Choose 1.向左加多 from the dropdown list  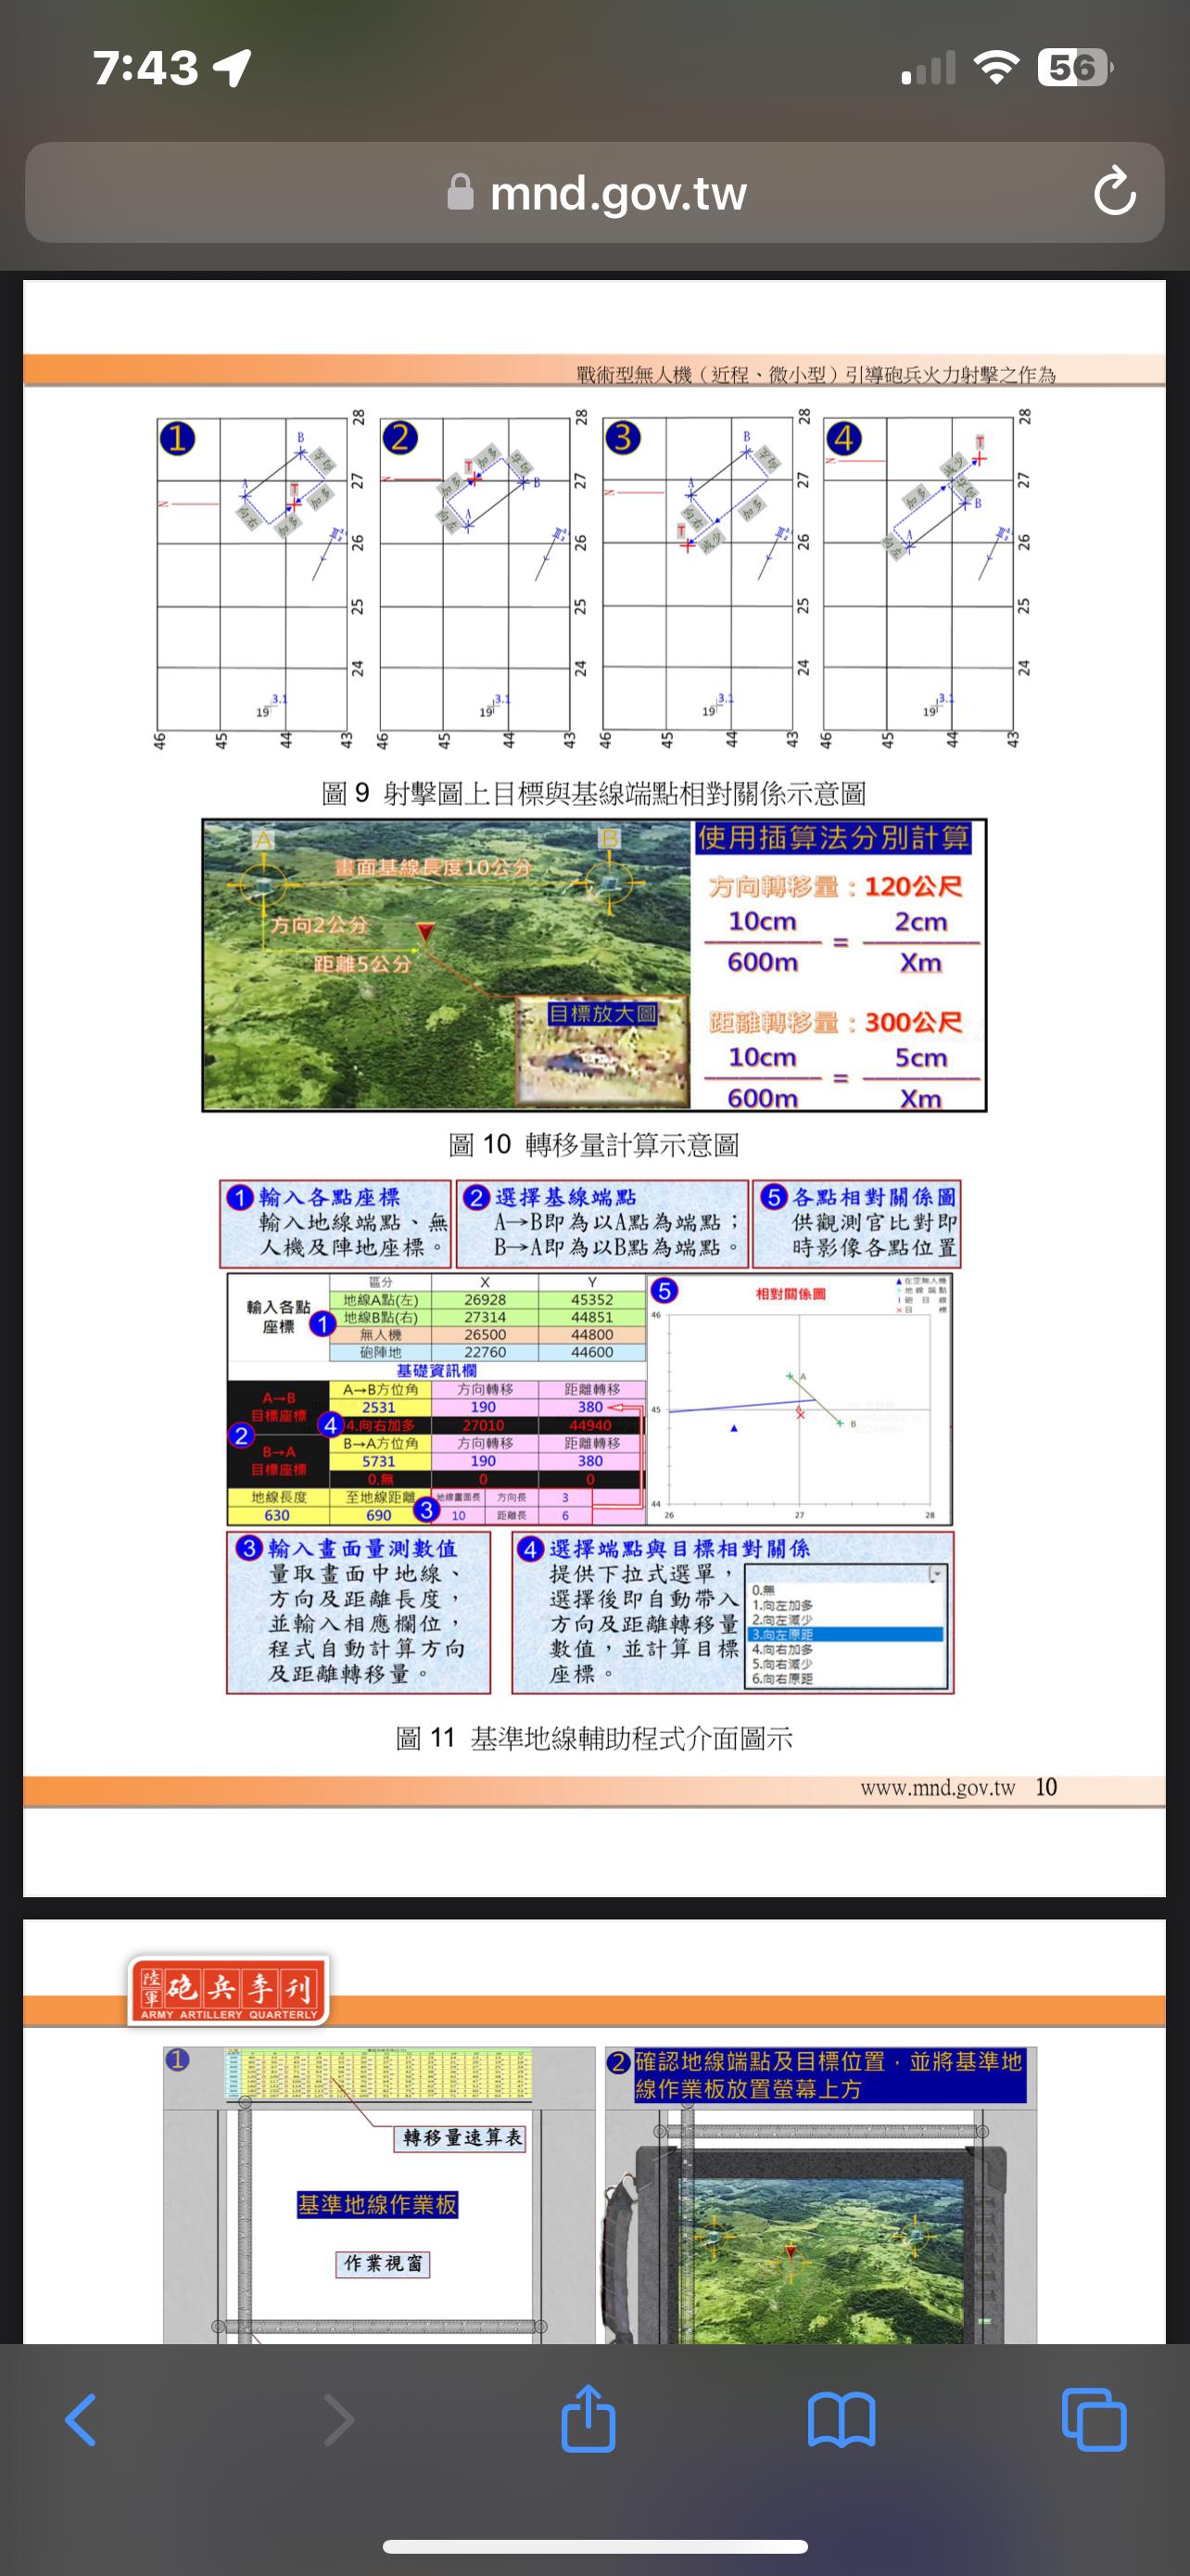pyautogui.click(x=783, y=1605)
